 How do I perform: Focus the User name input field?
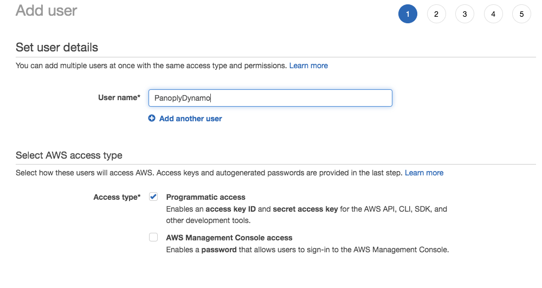[270, 98]
